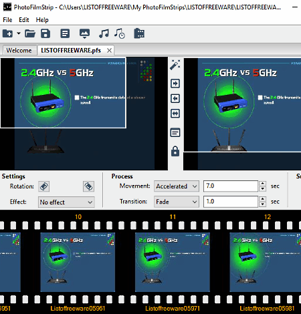Click the Listoffreeware05981 label
Screen dimensions: 301x314
[267, 309]
